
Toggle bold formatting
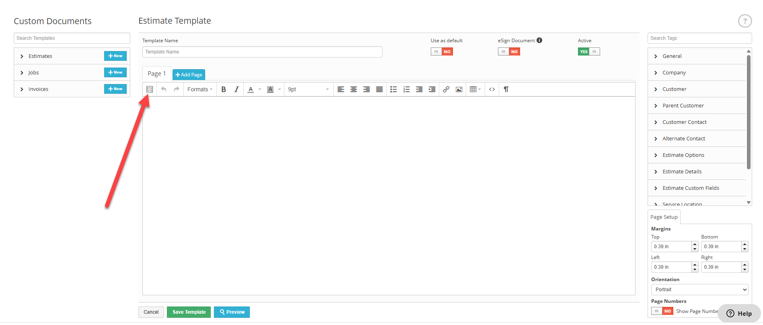pos(224,89)
